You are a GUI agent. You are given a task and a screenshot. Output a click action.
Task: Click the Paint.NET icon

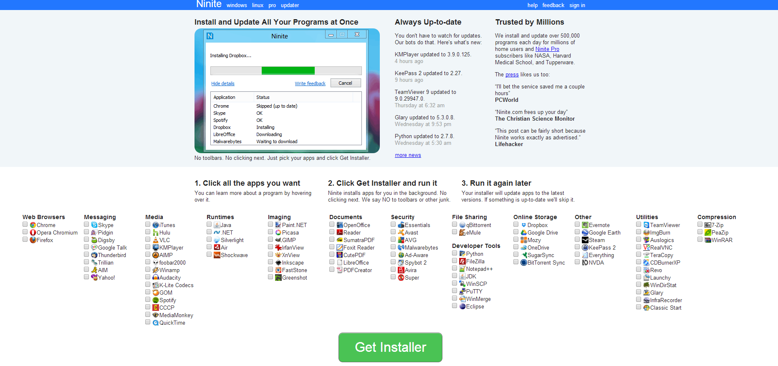(x=278, y=225)
